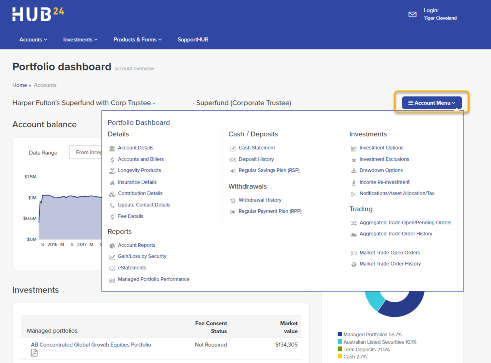Open the Investments navigation dropdown
This screenshot has width=491, height=363.
pos(80,40)
